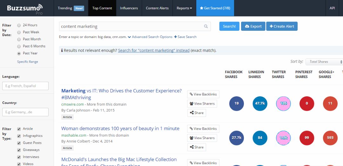Click Google+ shares circle showing 593
This screenshot has height=166, width=343.
(x=330, y=138)
